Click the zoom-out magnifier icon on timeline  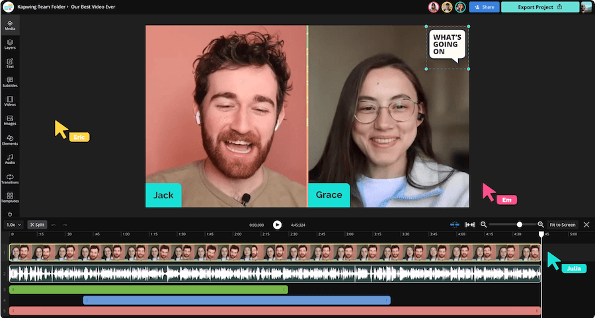484,225
